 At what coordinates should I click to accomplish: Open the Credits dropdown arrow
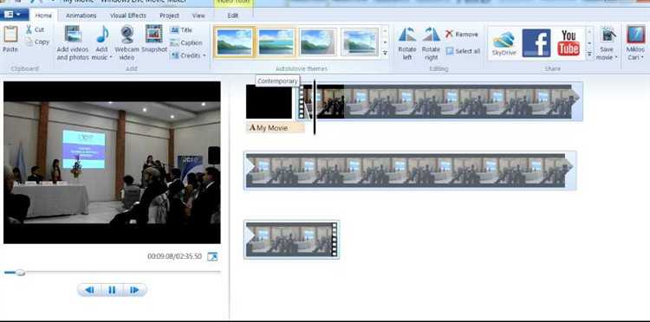204,55
